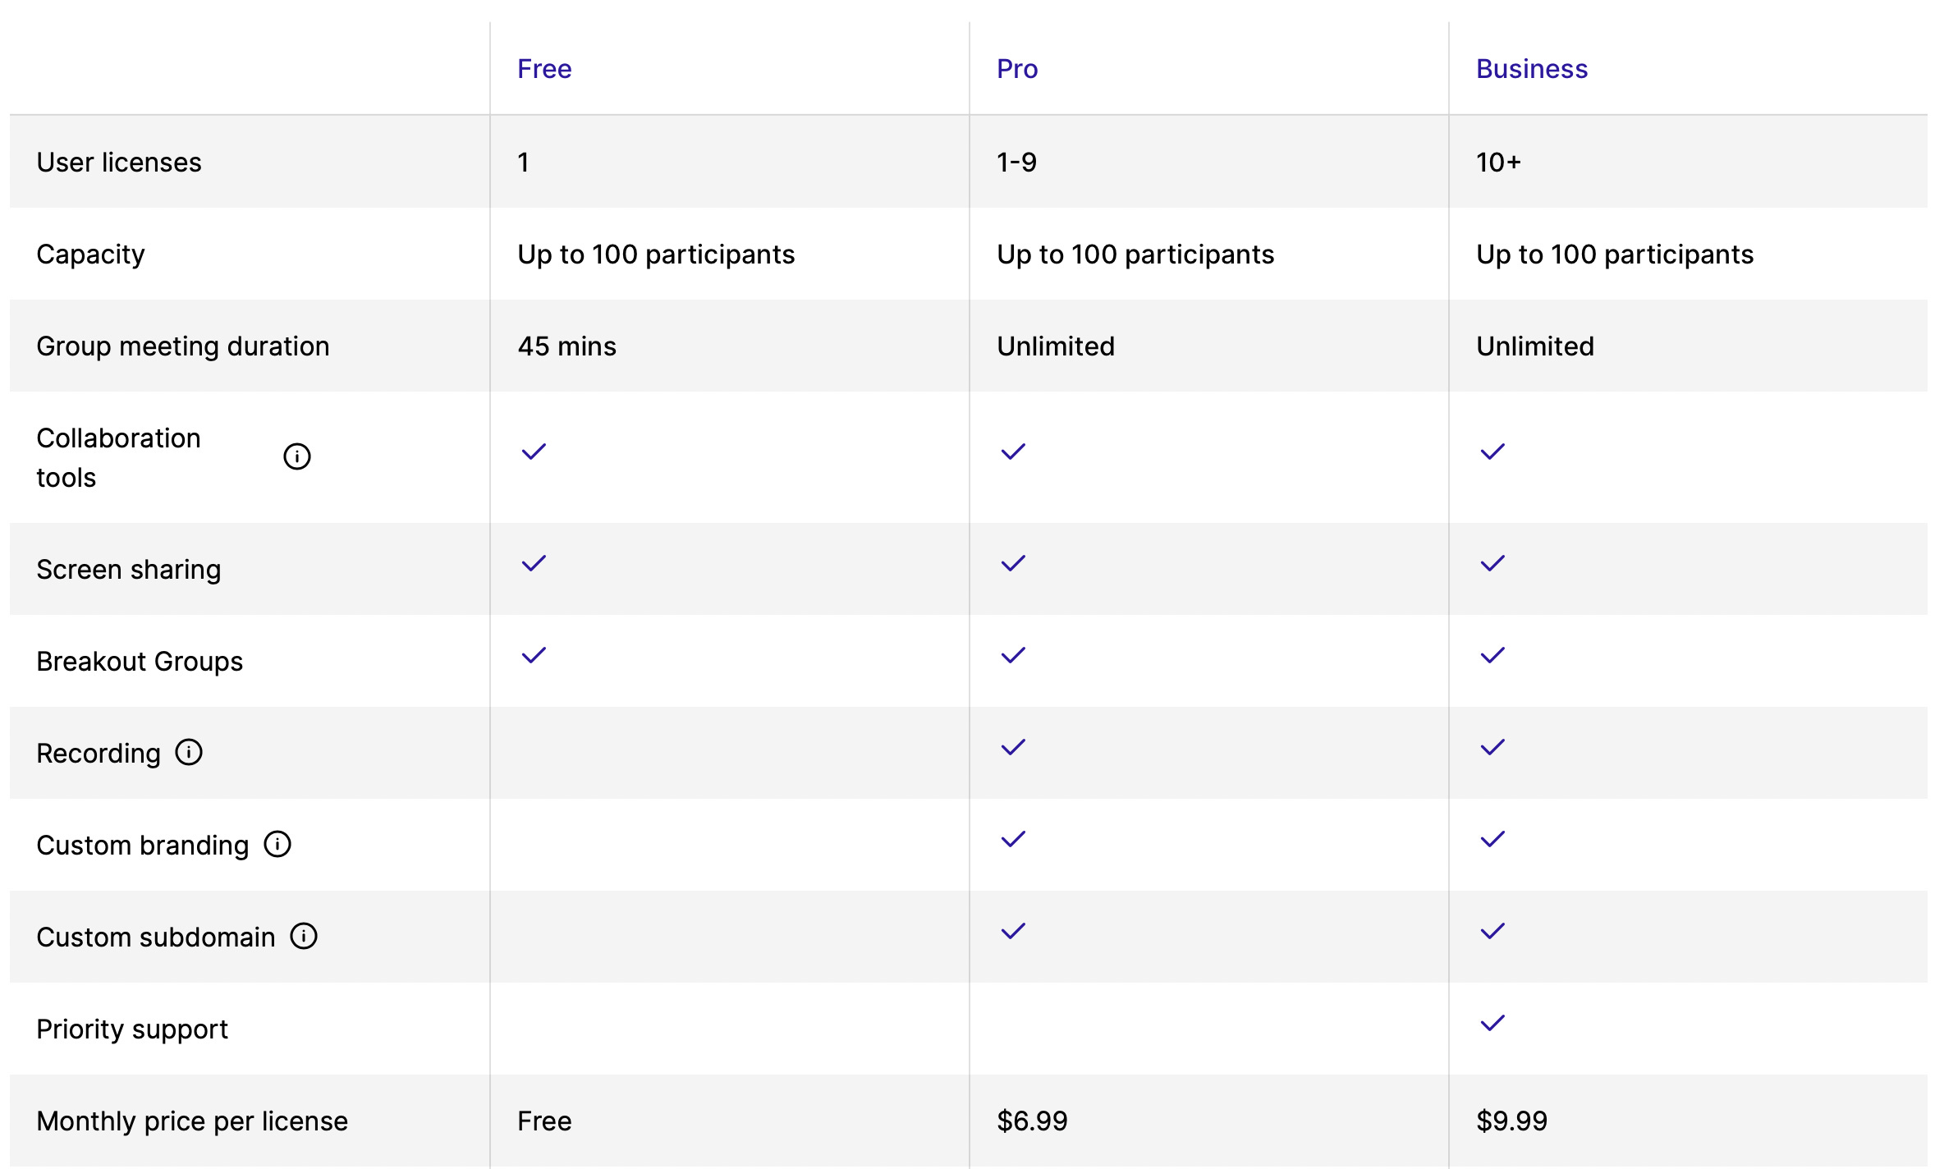Screen dimensions: 1944x1169
Task: Click the Monthly price per license label
Action: pos(192,1121)
